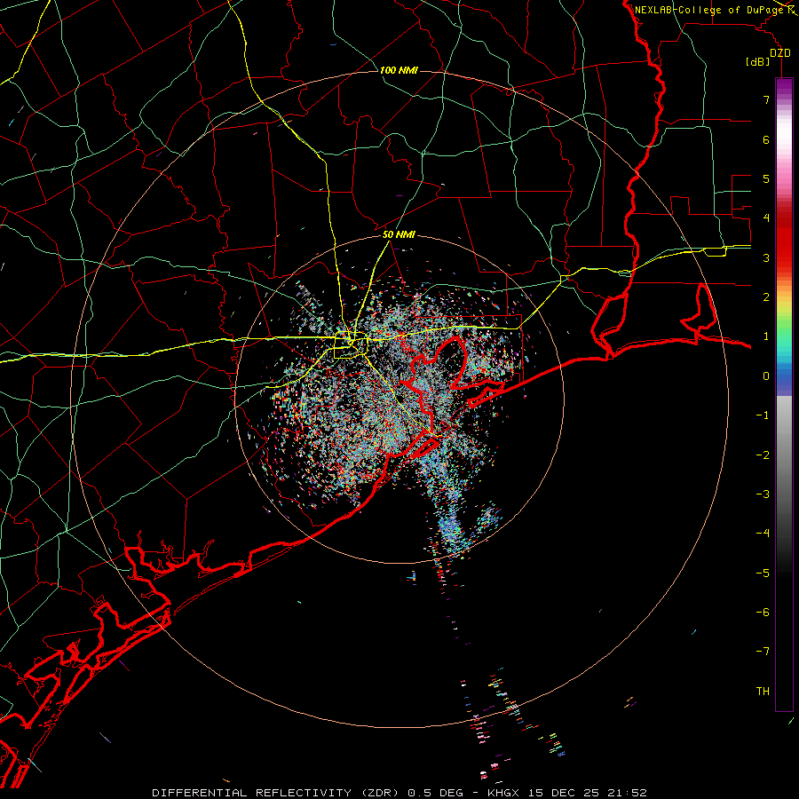Click the '-1' value on the color scale
The width and height of the screenshot is (799, 799).
pos(763,415)
